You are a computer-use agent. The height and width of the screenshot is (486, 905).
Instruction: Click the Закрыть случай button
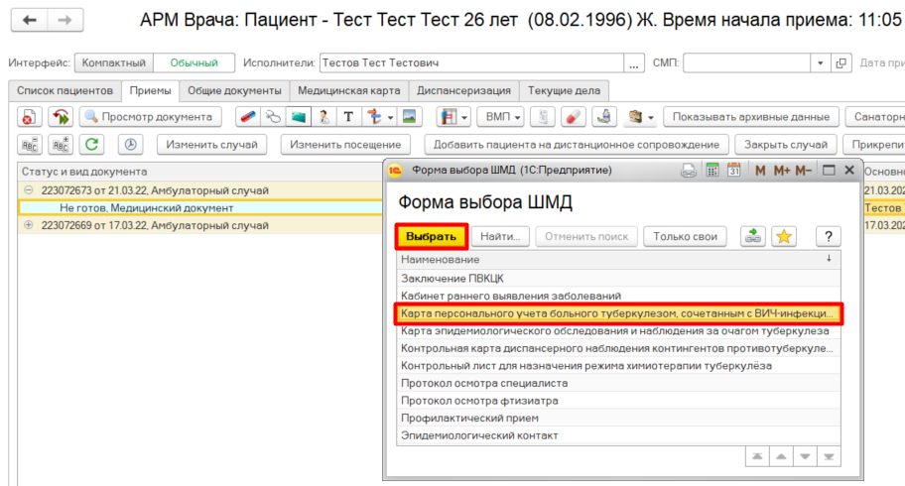click(x=786, y=145)
